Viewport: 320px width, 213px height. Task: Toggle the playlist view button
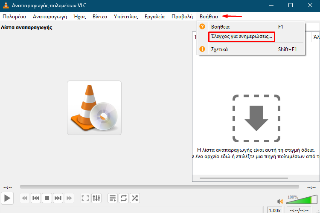click(x=113, y=198)
